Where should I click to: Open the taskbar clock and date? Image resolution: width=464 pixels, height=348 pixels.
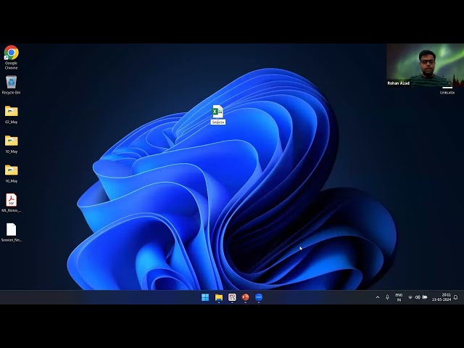pos(442,297)
